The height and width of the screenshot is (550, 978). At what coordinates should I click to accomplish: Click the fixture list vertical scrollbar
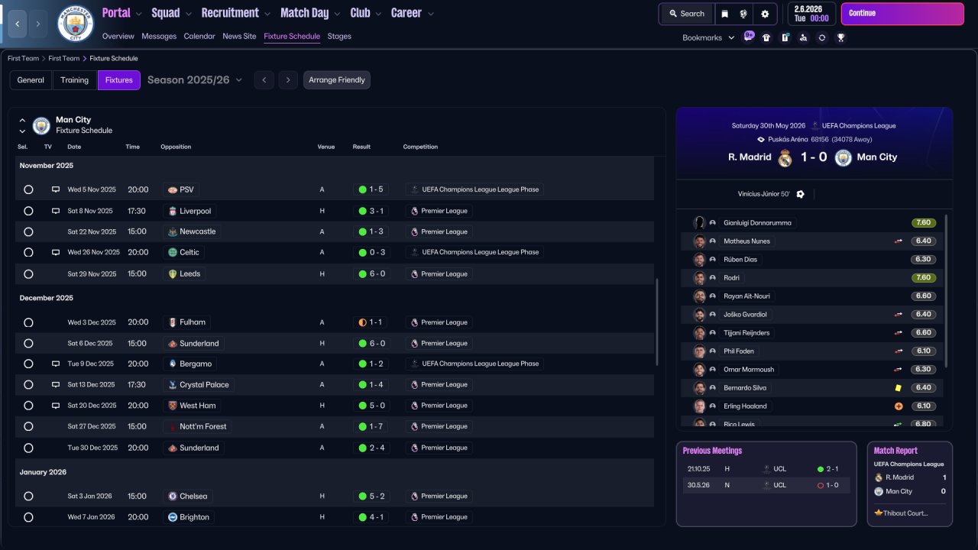(x=656, y=322)
